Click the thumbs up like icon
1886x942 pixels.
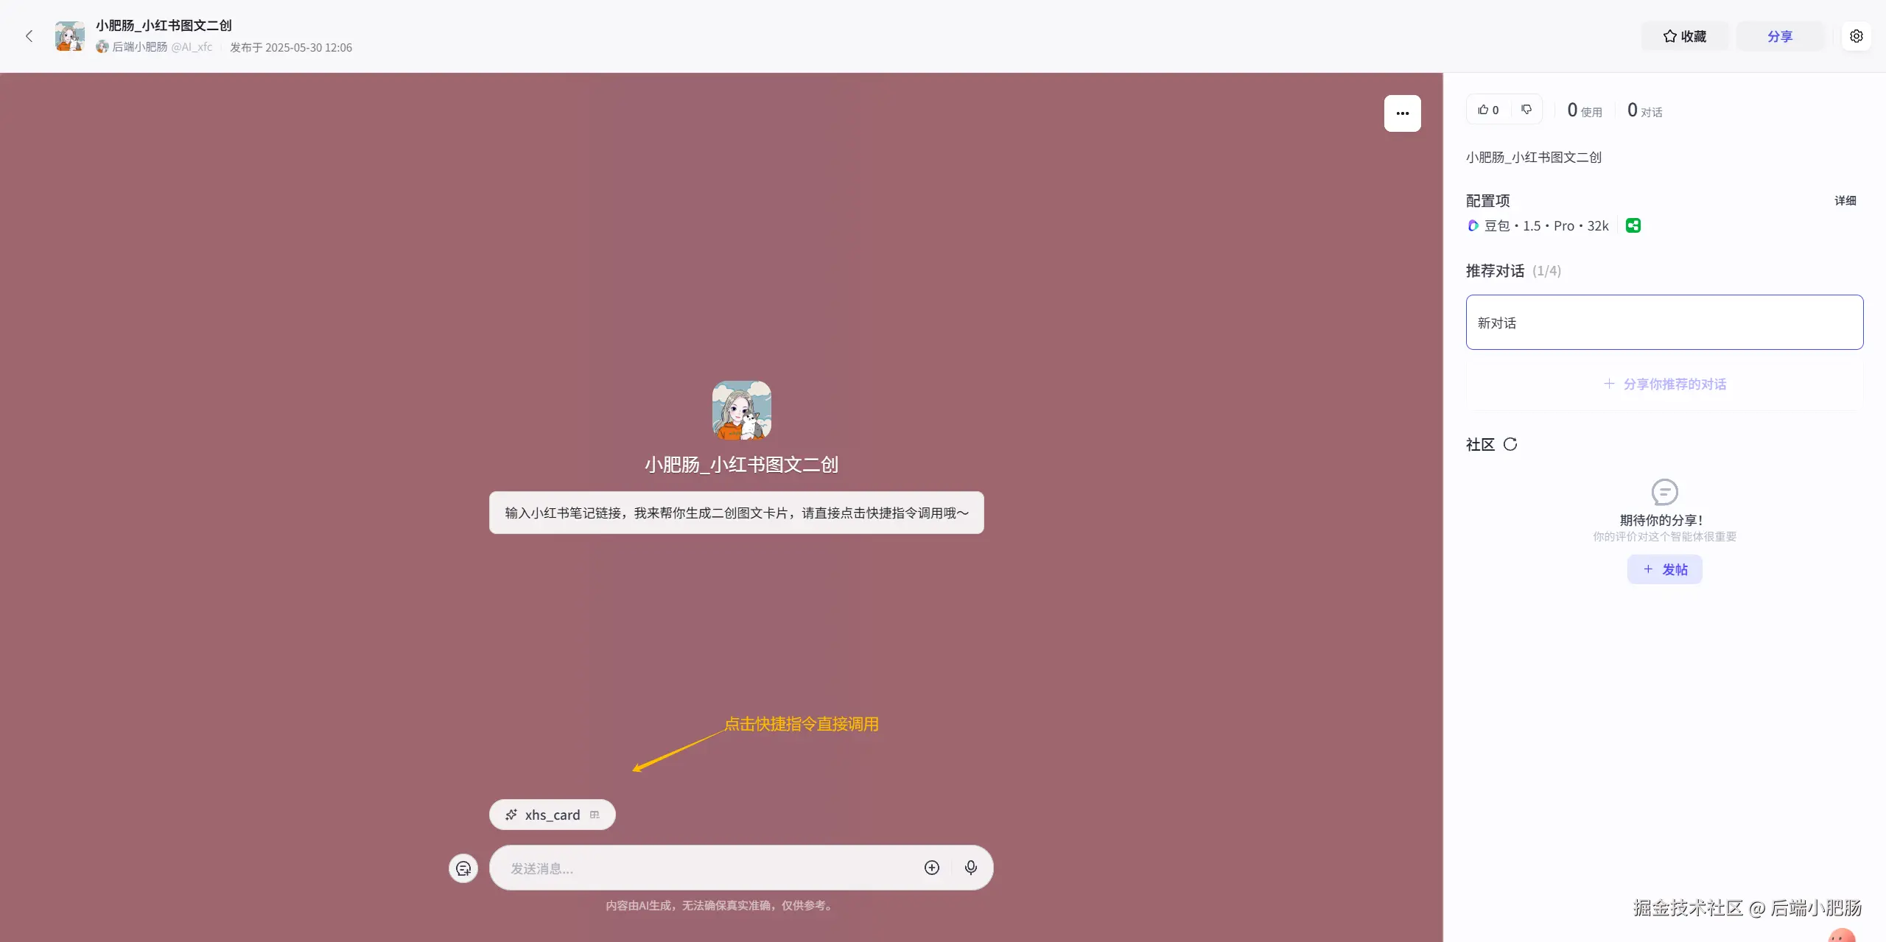coord(1484,110)
